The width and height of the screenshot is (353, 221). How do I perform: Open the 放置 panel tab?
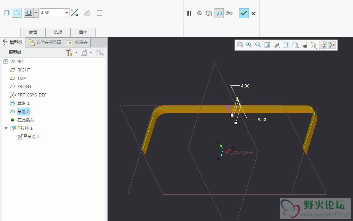[33, 32]
